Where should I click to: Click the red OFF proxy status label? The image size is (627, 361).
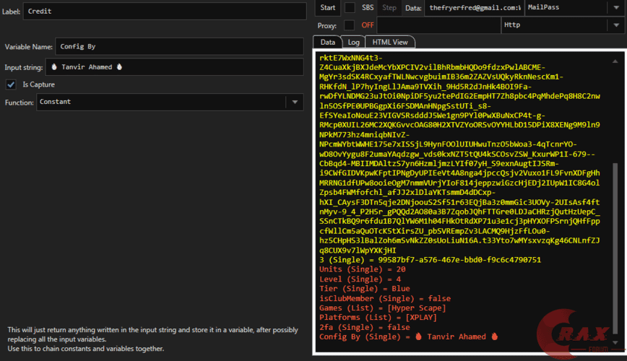point(368,25)
